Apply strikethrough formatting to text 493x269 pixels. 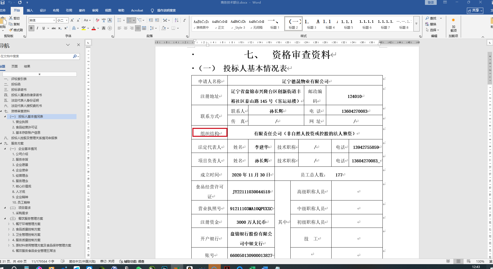click(x=54, y=28)
